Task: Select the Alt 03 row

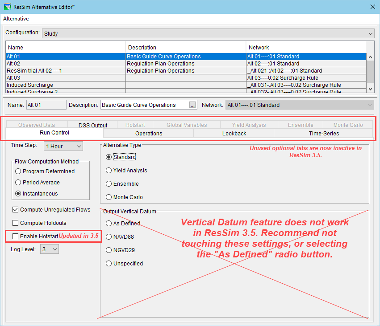Action: tap(186, 78)
